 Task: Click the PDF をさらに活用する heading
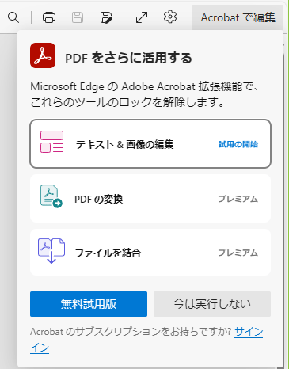point(128,59)
